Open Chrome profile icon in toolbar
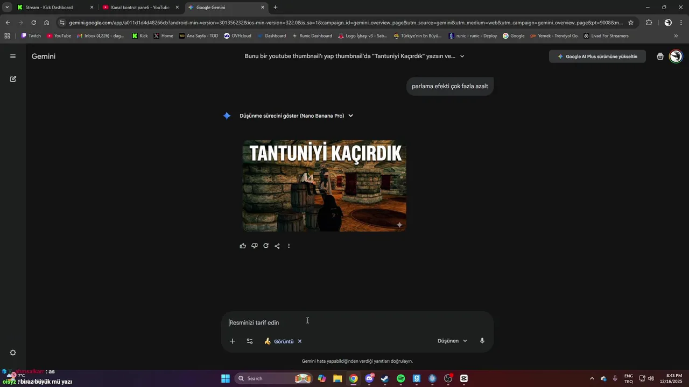The height and width of the screenshot is (387, 689). (x=668, y=23)
